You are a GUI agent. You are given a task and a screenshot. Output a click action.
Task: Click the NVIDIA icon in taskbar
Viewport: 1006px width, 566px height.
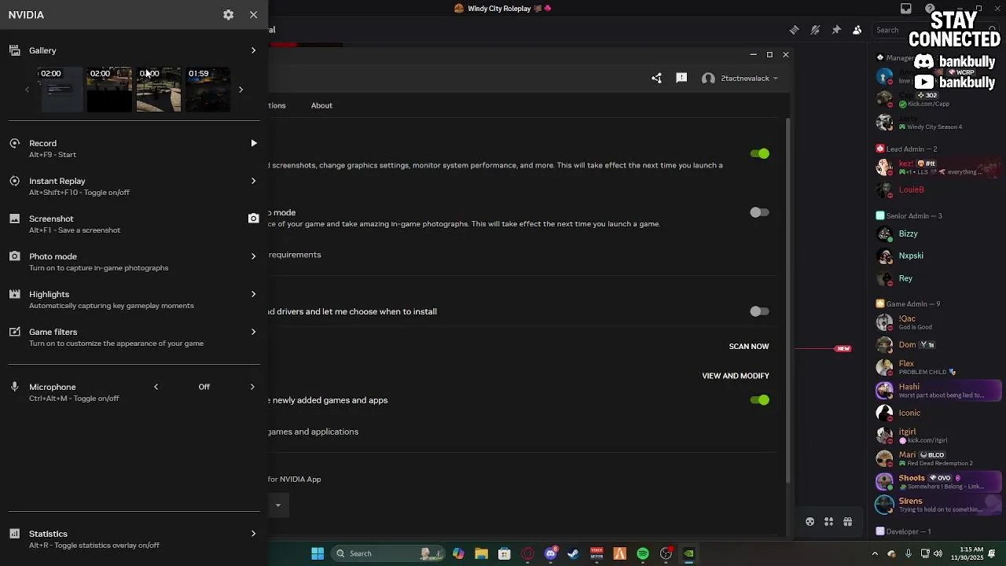tap(688, 553)
